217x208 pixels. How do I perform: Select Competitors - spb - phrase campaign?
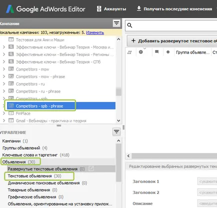tap(61, 106)
